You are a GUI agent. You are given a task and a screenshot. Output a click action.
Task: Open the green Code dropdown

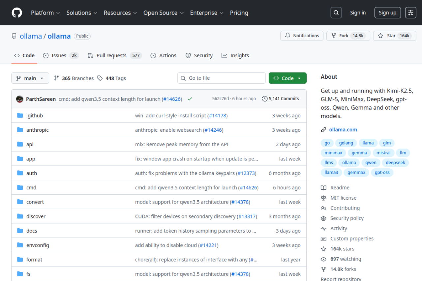coord(287,78)
